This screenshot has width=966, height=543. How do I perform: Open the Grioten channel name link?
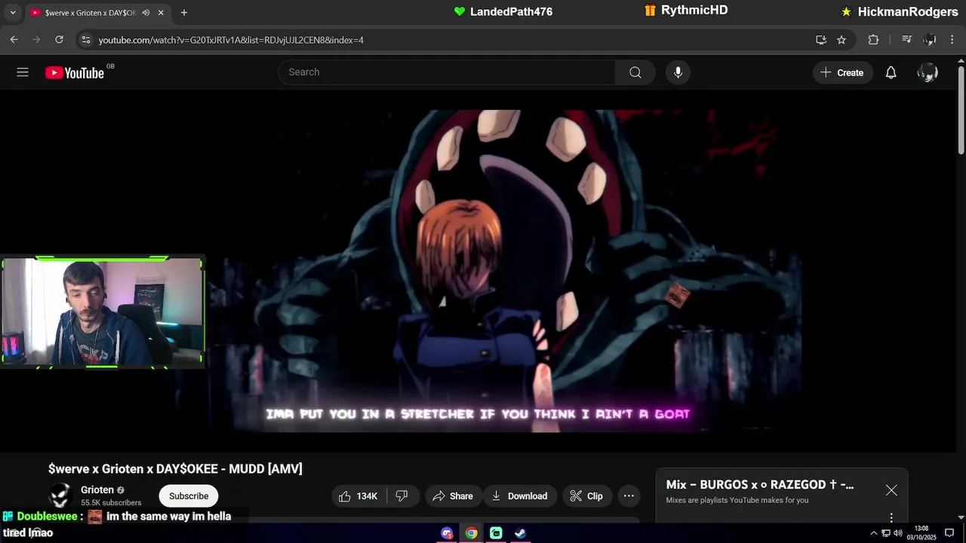click(97, 490)
